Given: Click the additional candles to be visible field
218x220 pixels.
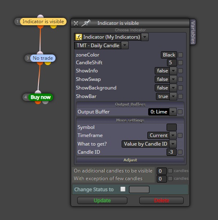Looking at the screenshot, I should pos(162,171).
